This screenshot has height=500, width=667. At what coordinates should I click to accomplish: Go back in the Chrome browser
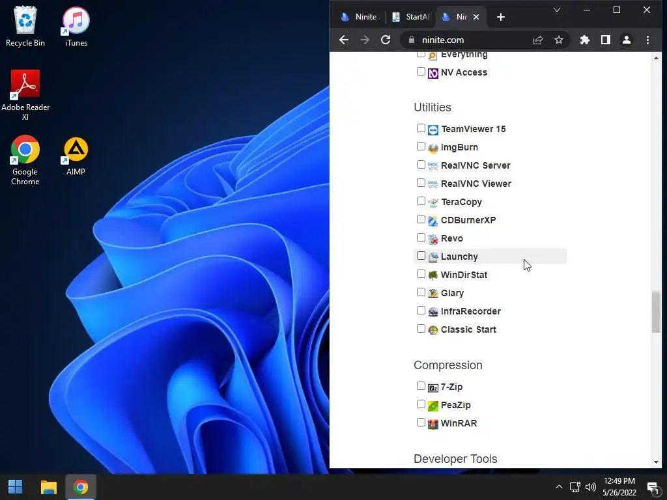pyautogui.click(x=344, y=40)
